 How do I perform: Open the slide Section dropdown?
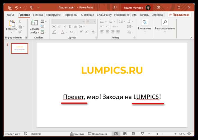tap(44, 32)
